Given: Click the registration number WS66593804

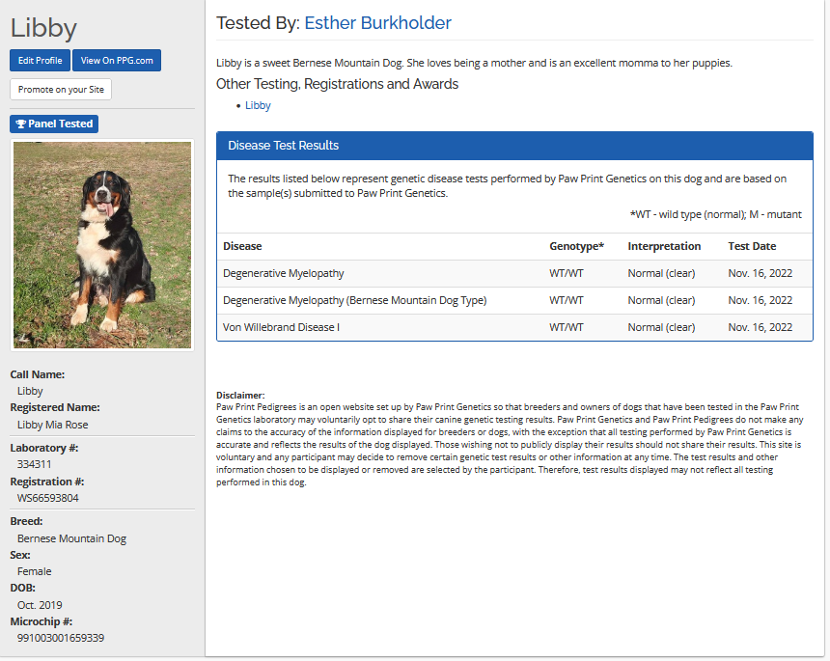Looking at the screenshot, I should click(x=48, y=498).
